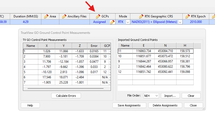
Task: Select imported point 11 name cell
Action: 125,51
